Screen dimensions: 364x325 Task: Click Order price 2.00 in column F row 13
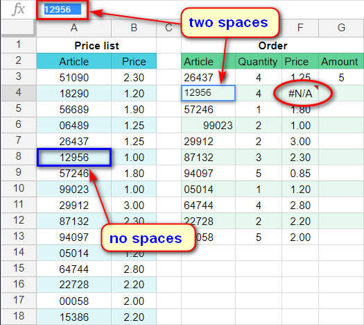point(300,237)
